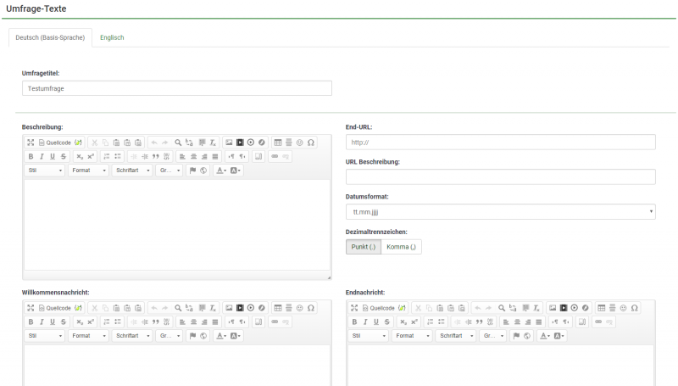Apply strikethrough in the Beschreibung editor
Screen dimensions: 678x386
(x=63, y=156)
